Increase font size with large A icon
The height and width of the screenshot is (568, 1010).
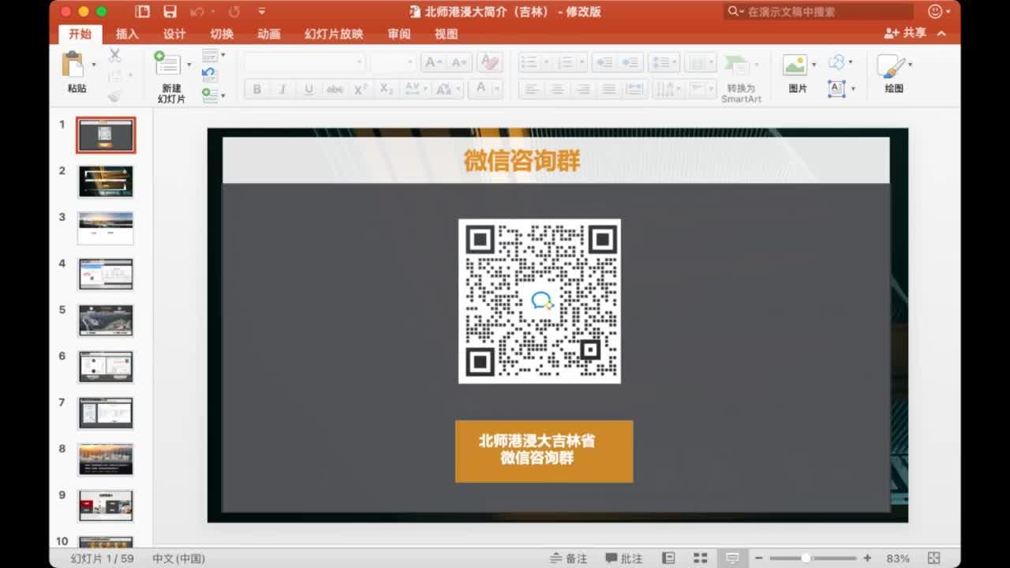(x=432, y=62)
